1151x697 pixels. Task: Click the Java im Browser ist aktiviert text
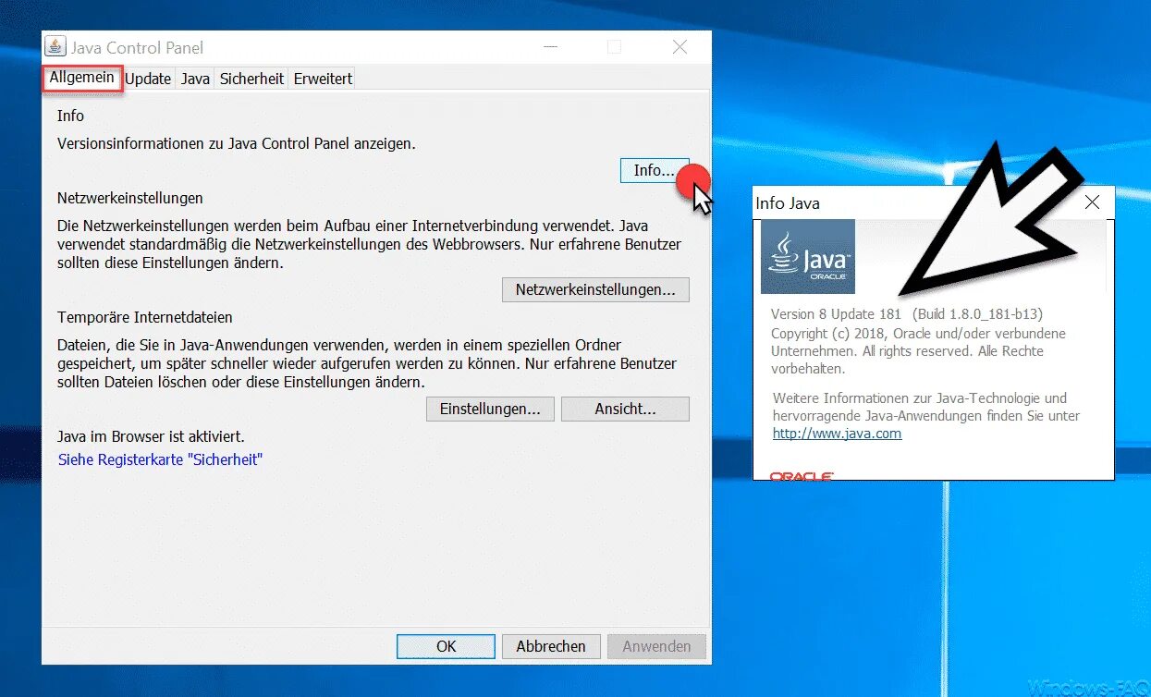point(151,436)
